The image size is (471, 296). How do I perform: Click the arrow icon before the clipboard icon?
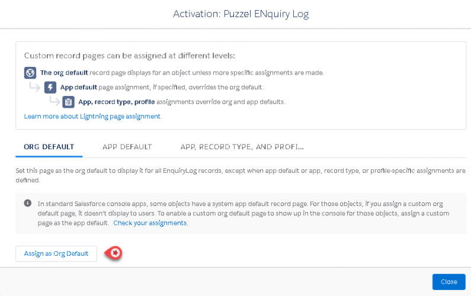pos(54,102)
